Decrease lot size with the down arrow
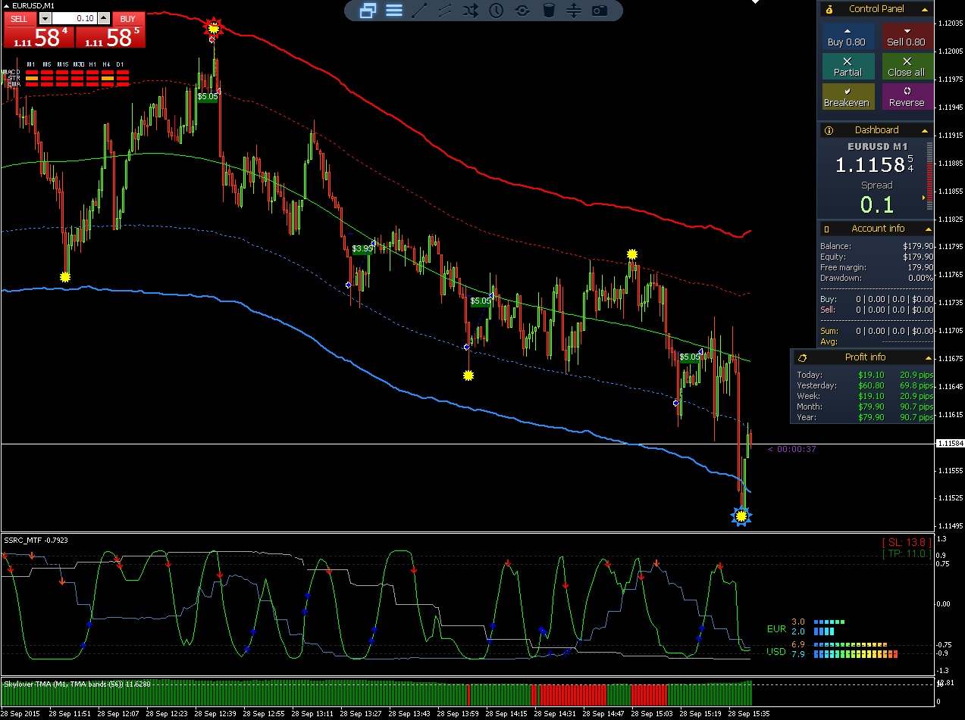This screenshot has width=965, height=720. coord(45,19)
